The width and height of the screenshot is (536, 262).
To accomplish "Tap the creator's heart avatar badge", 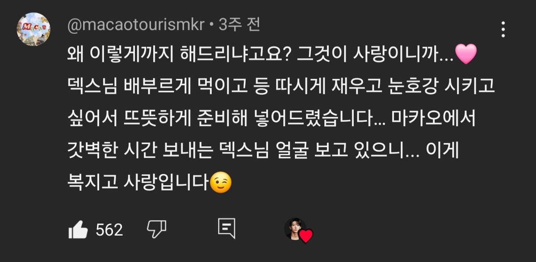I will pyautogui.click(x=298, y=230).
